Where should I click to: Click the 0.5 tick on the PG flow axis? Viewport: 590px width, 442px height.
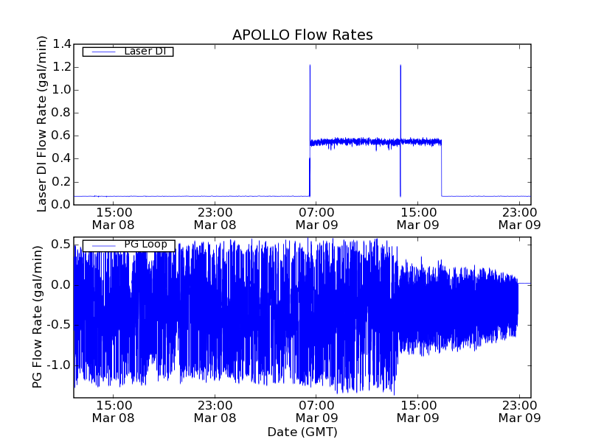tap(61, 245)
